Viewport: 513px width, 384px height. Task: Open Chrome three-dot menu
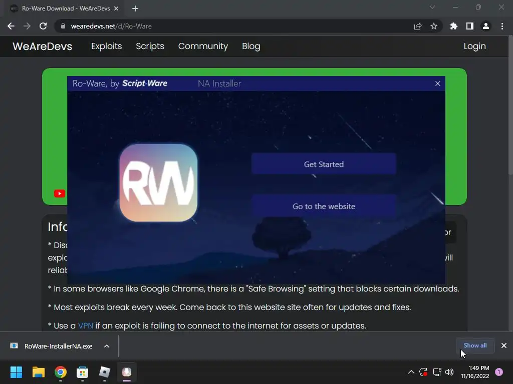point(502,26)
